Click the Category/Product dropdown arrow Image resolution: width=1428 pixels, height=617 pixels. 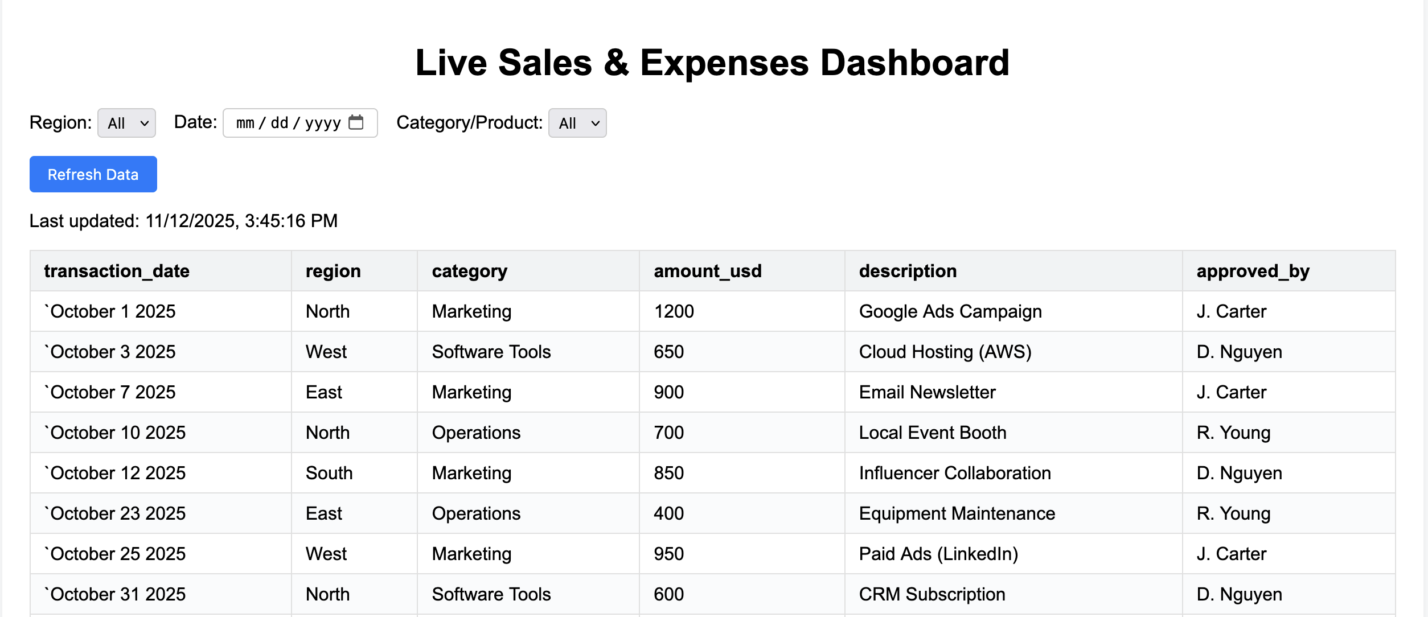(x=594, y=122)
